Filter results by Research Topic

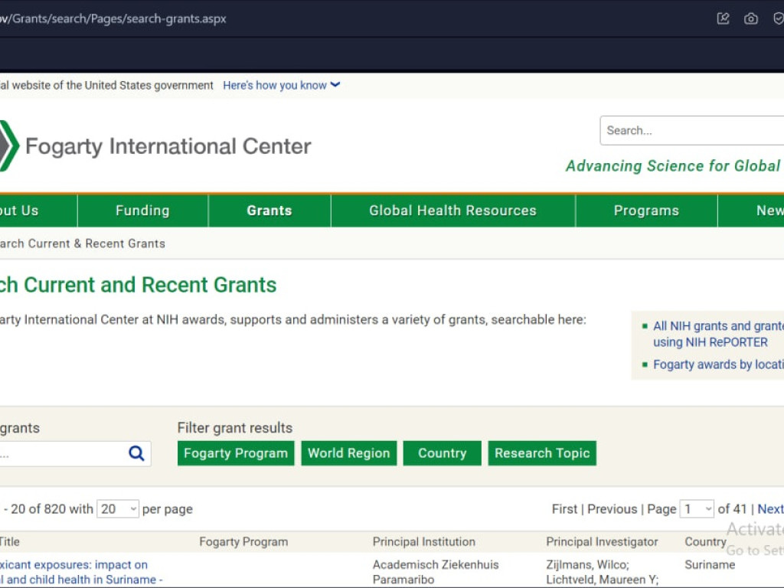coord(542,453)
